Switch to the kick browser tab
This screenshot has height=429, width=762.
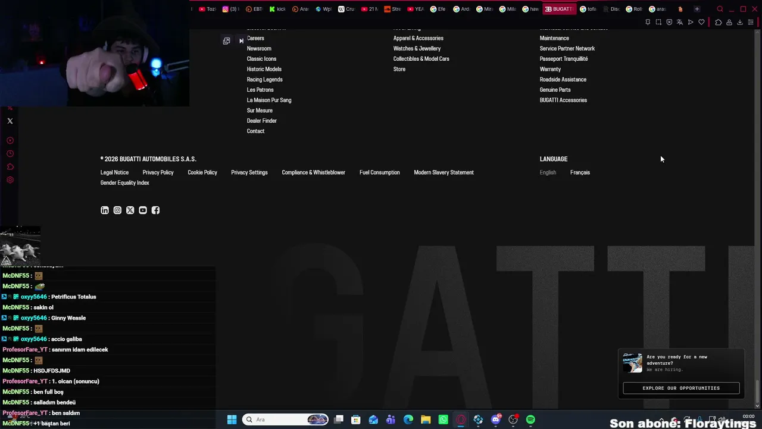click(277, 9)
